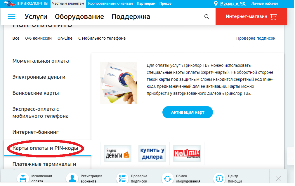Select Электронные деньги in the sidebar
Viewport: 295px width, 186px height.
[39, 77]
